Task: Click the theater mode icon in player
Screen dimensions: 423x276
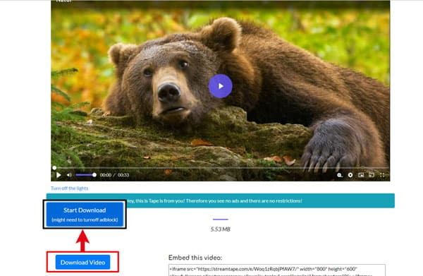Action: (x=372, y=175)
